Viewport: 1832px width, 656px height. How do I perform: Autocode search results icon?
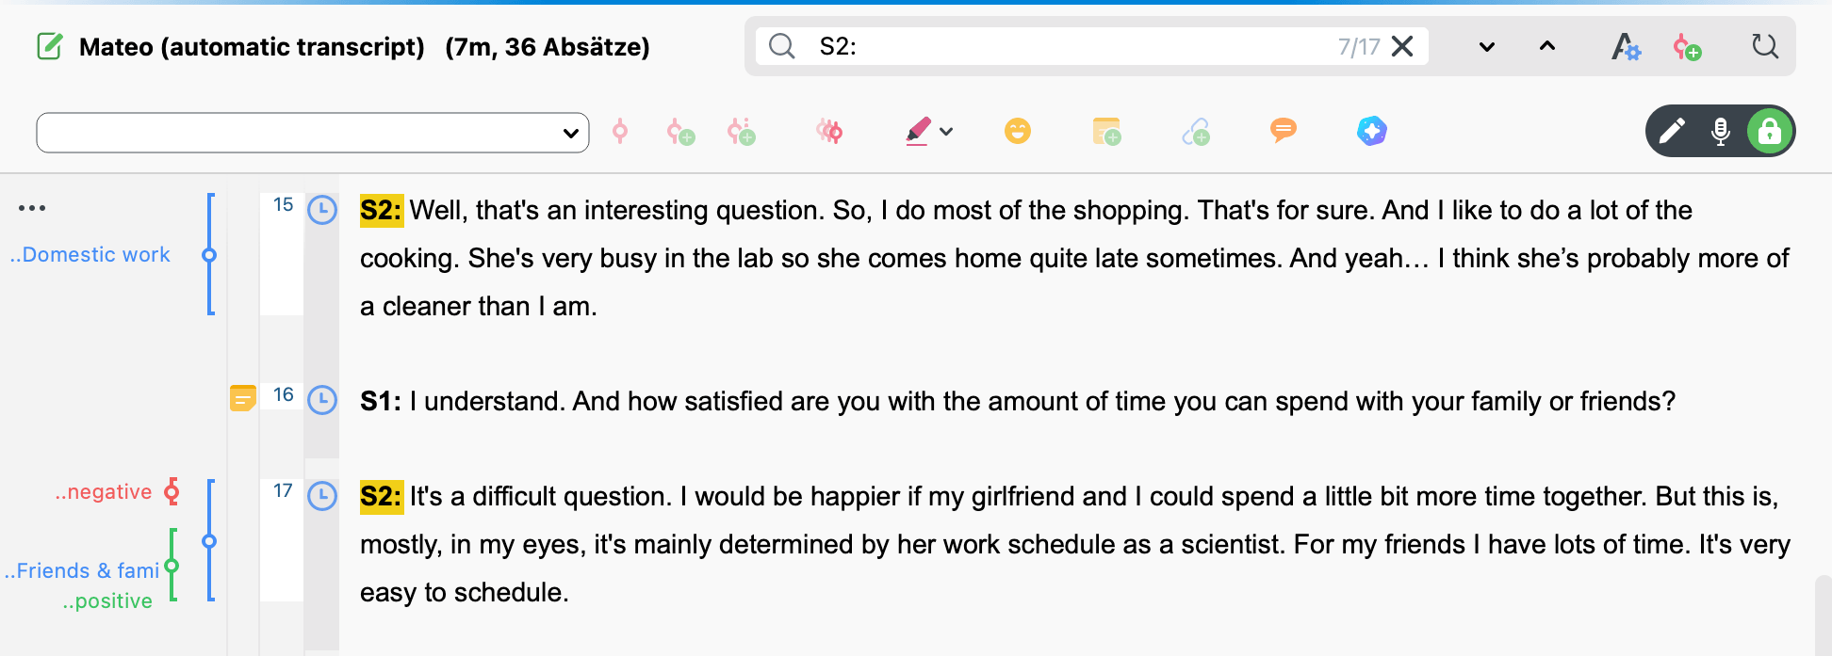click(x=1687, y=46)
